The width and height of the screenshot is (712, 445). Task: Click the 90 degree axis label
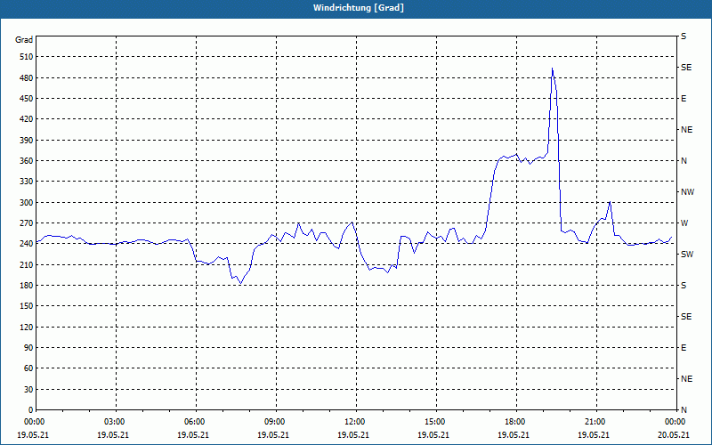(x=28, y=348)
